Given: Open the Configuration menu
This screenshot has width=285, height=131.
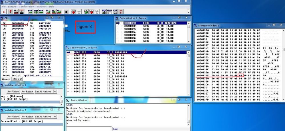Looking at the screenshot, I should coord(27,7).
